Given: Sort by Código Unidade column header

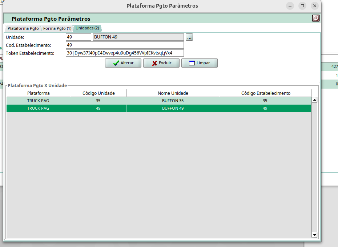Looking at the screenshot, I should [x=98, y=93].
